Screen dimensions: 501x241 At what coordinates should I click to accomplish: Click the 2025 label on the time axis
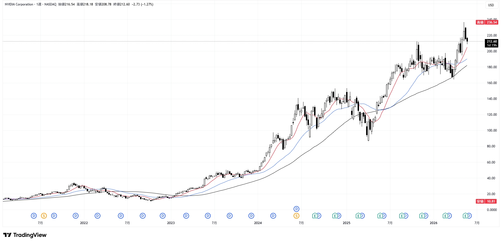tap(346, 223)
